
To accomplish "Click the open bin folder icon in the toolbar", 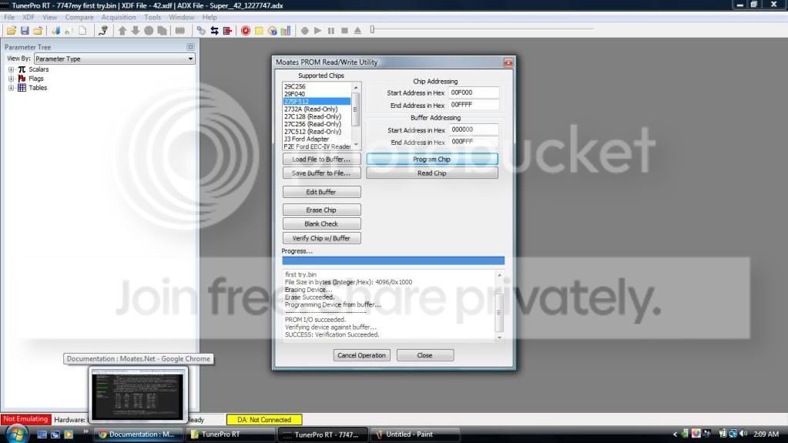I will (x=11, y=31).
